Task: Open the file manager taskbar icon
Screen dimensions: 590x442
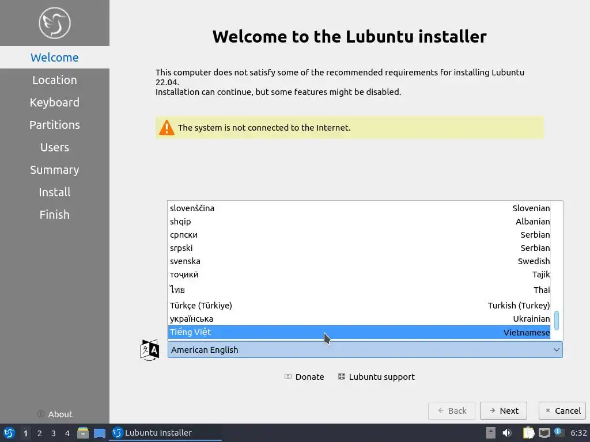Action: click(x=83, y=433)
